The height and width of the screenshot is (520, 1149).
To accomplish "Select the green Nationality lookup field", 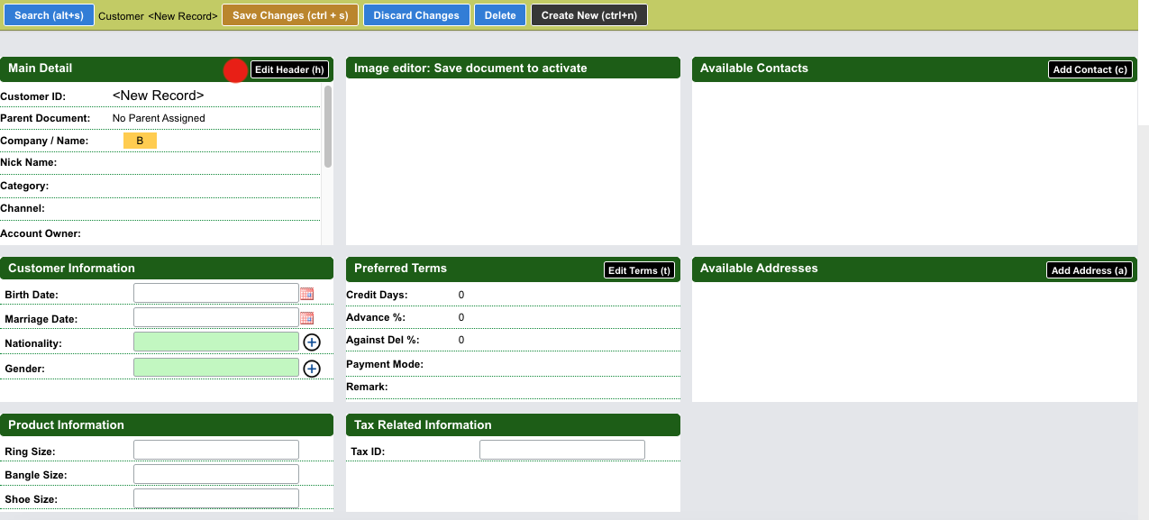I will coord(215,342).
